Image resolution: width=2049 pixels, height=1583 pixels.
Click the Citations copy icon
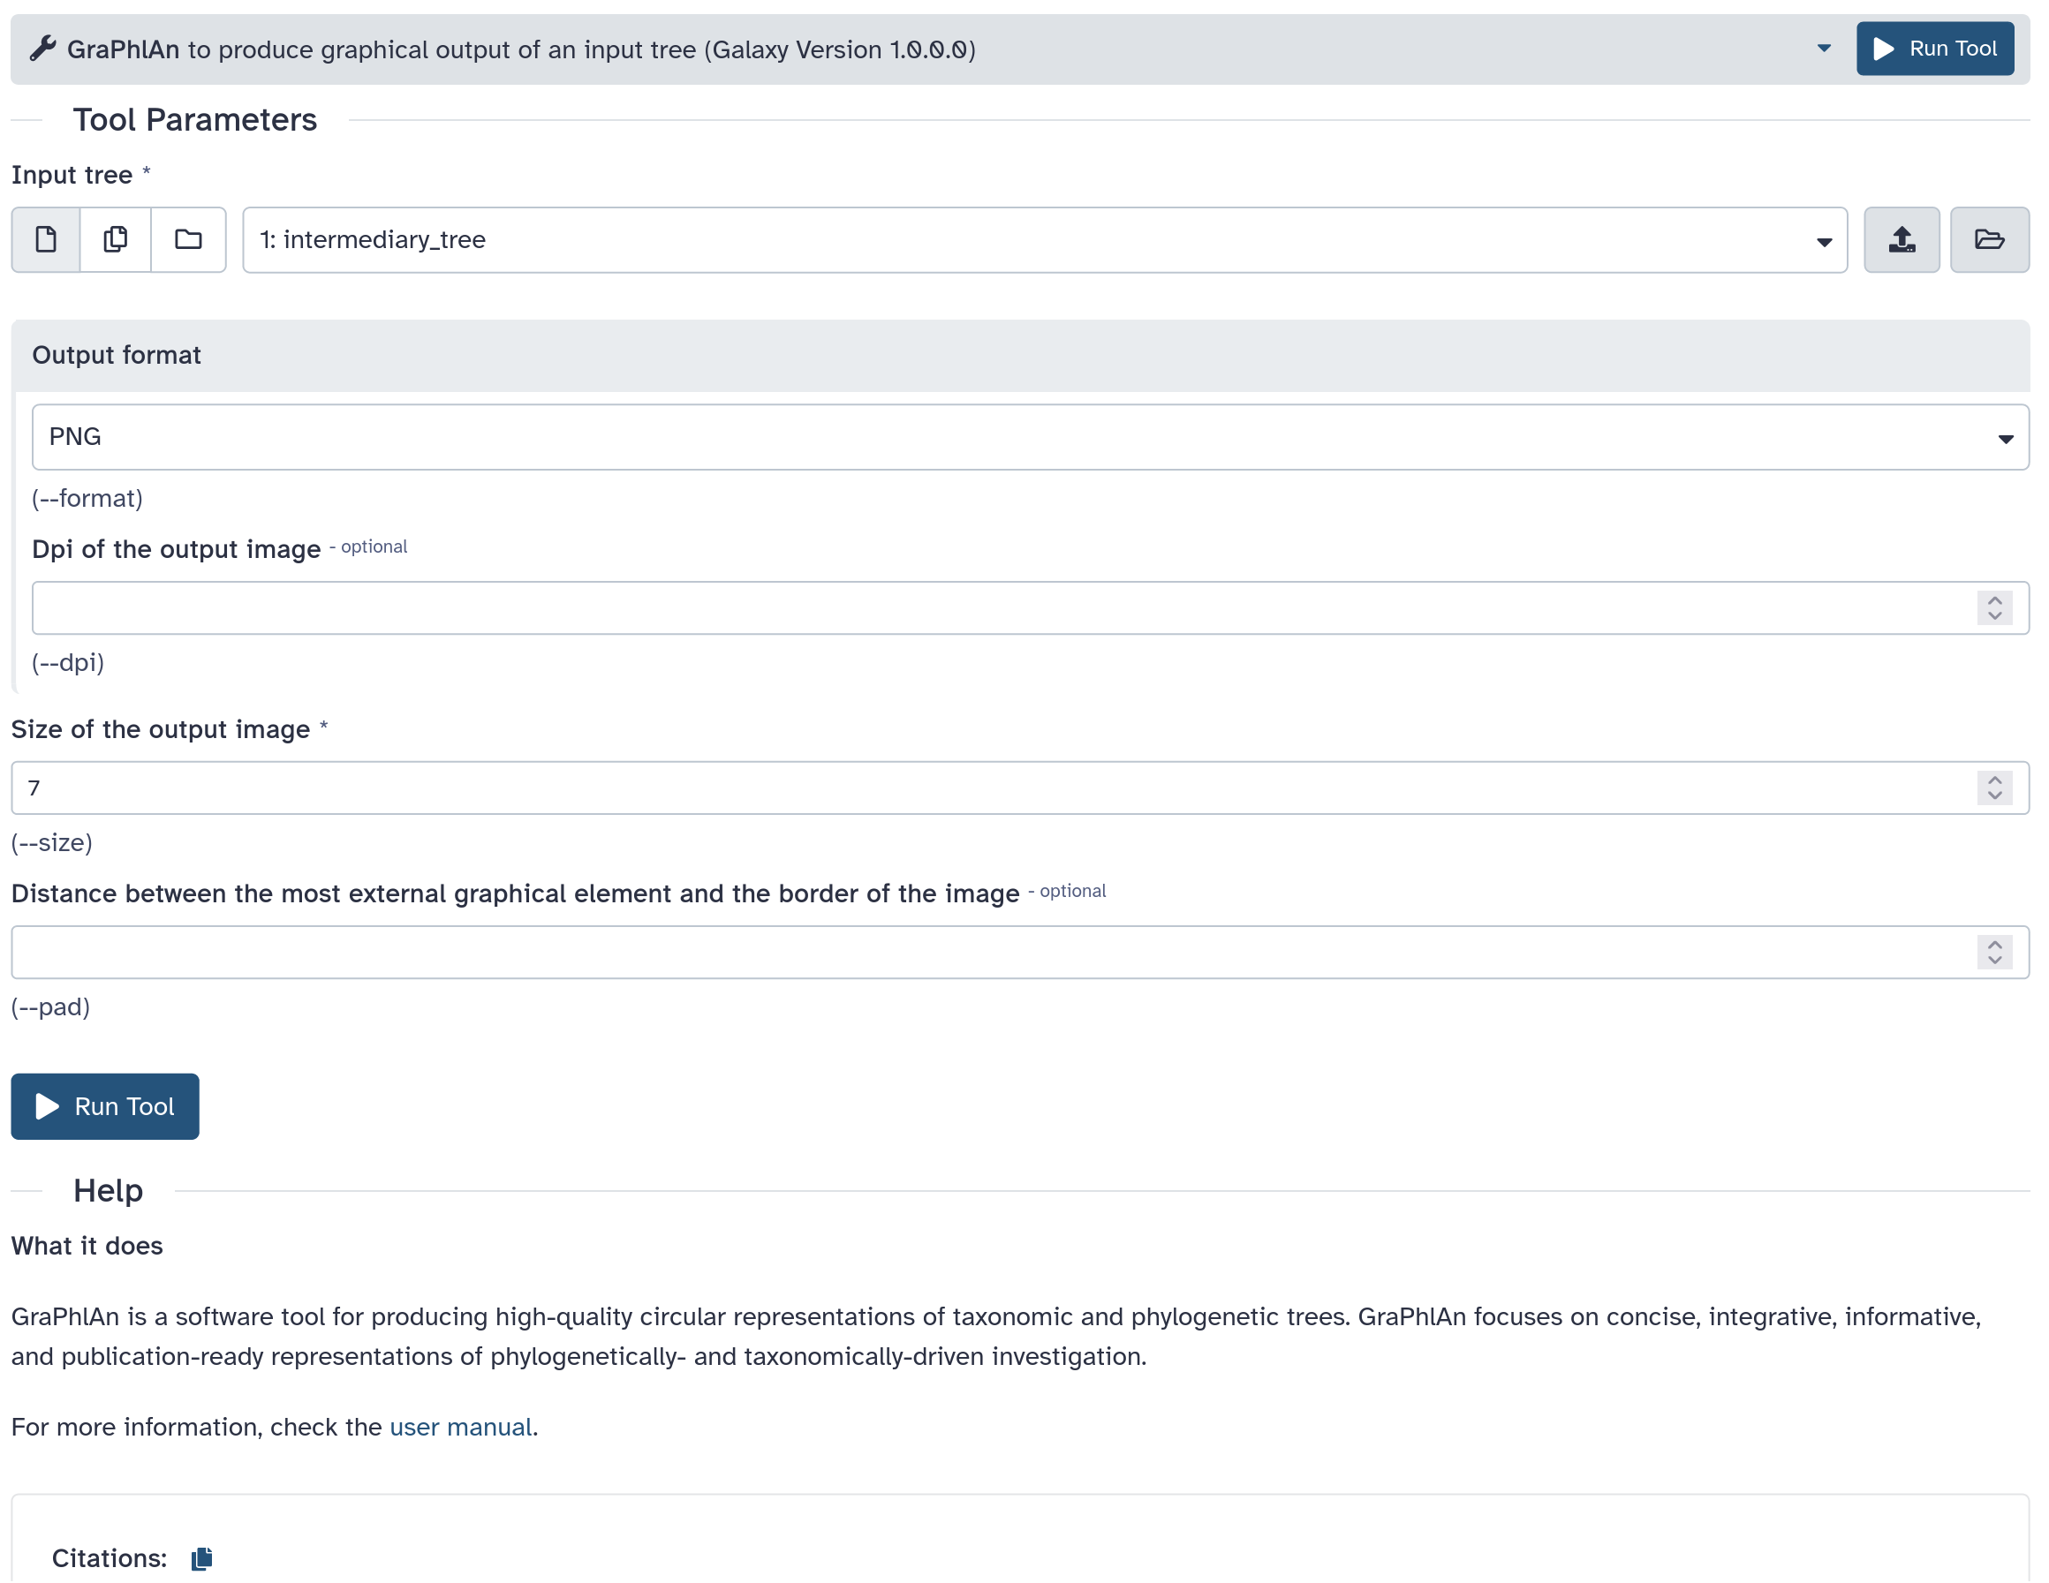click(x=201, y=1558)
